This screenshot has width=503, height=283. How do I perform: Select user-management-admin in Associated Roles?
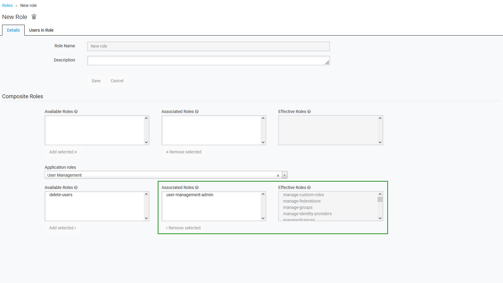[190, 195]
